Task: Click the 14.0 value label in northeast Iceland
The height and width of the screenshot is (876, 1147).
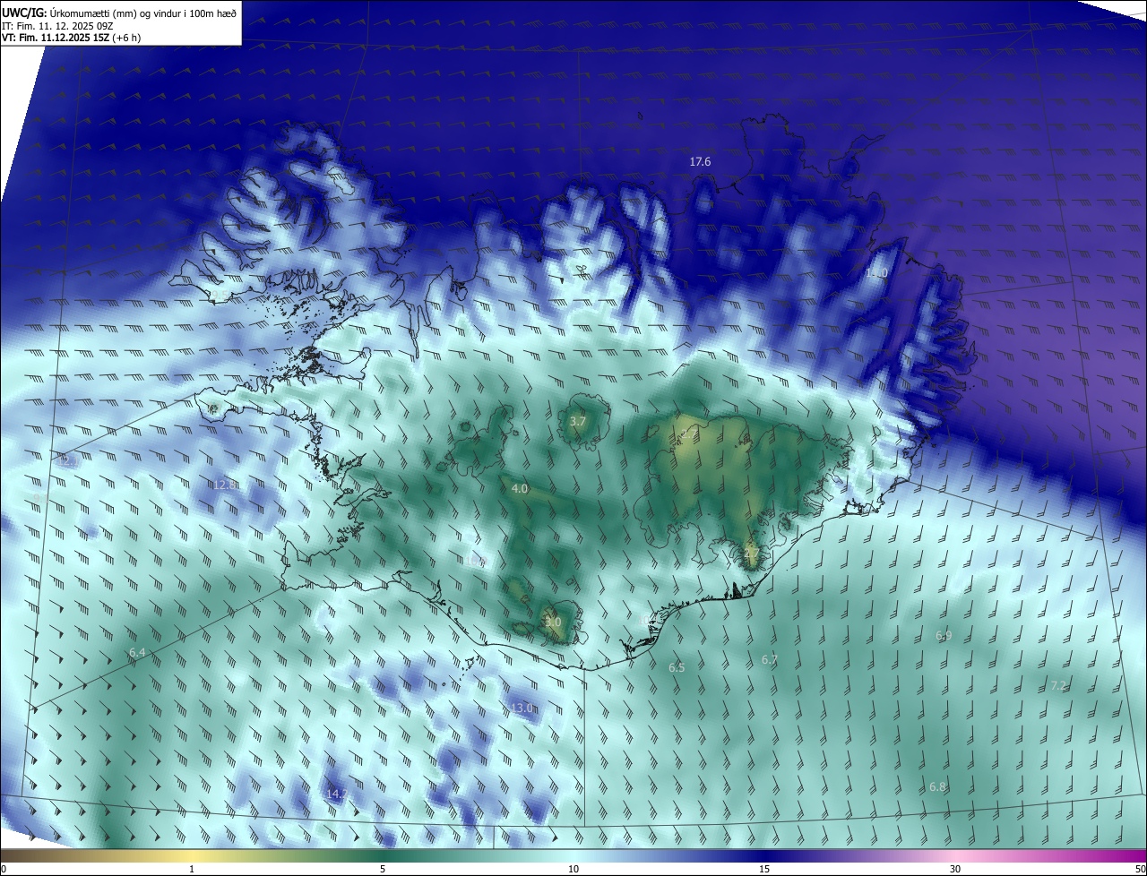Action: pos(876,273)
